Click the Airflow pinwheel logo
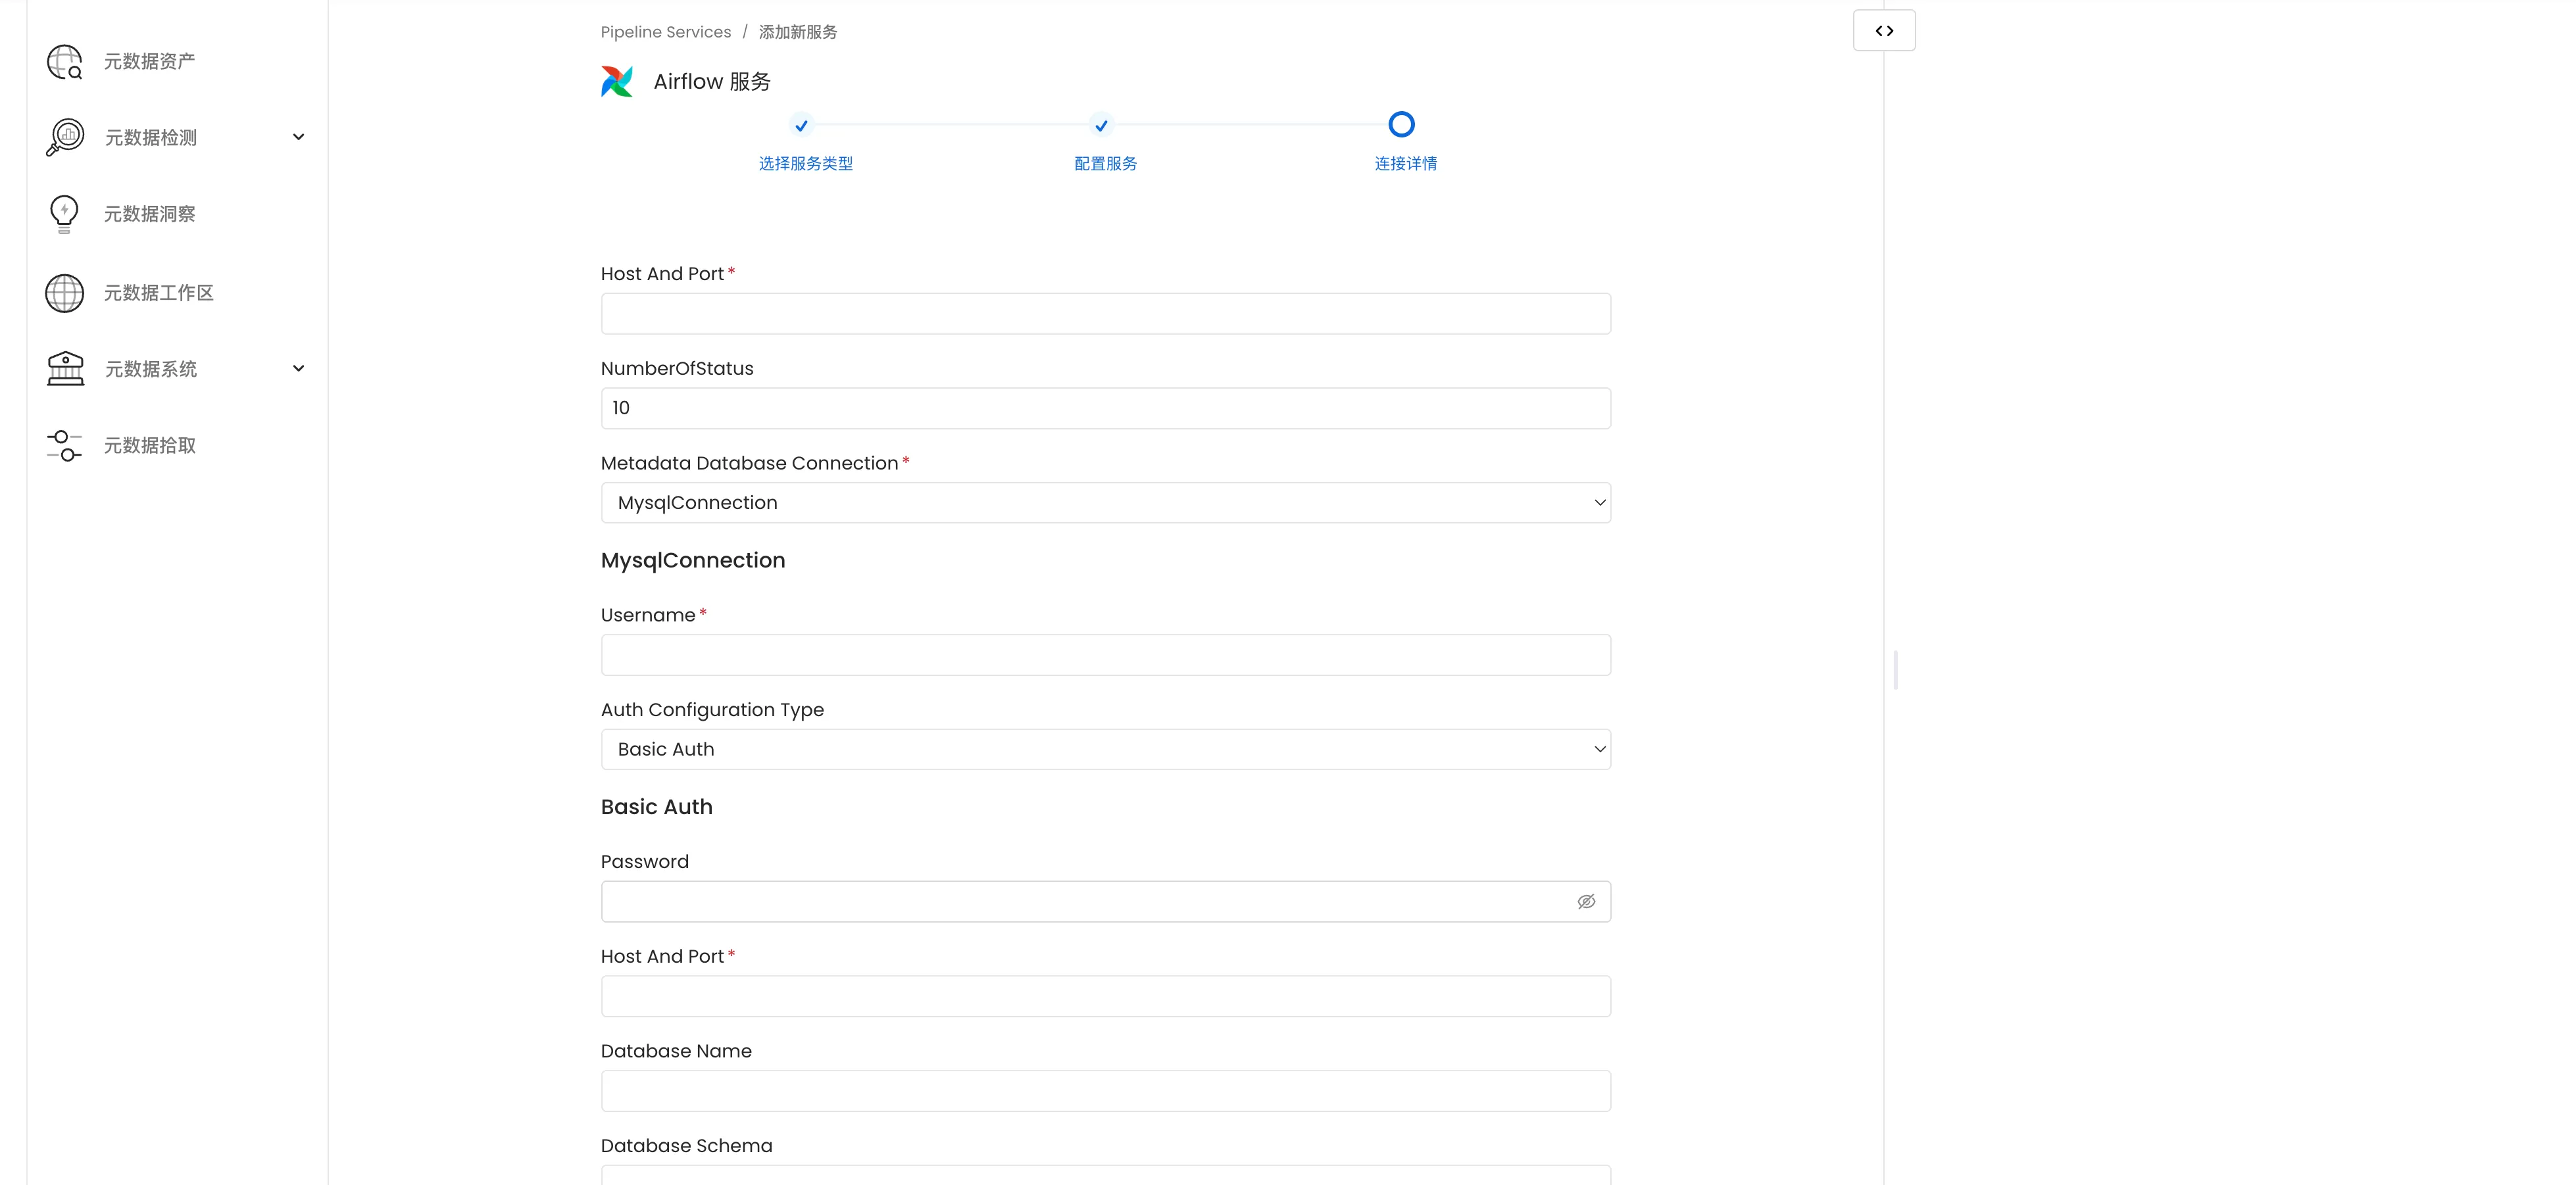This screenshot has width=2576, height=1185. (x=617, y=81)
